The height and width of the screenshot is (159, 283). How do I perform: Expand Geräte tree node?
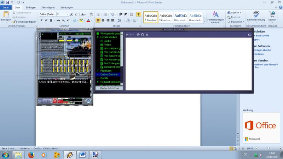[98, 78]
